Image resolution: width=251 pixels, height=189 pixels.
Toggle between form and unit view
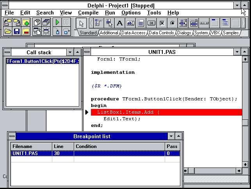point(37,31)
